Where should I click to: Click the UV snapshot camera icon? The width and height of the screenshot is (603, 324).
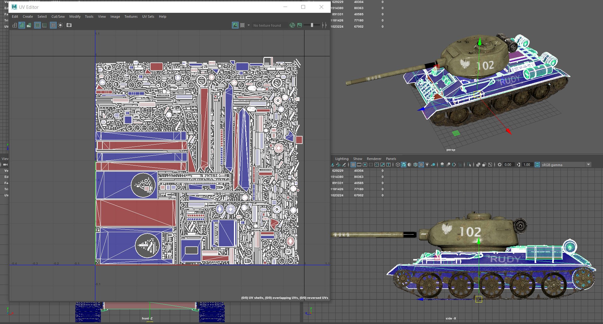click(x=69, y=25)
